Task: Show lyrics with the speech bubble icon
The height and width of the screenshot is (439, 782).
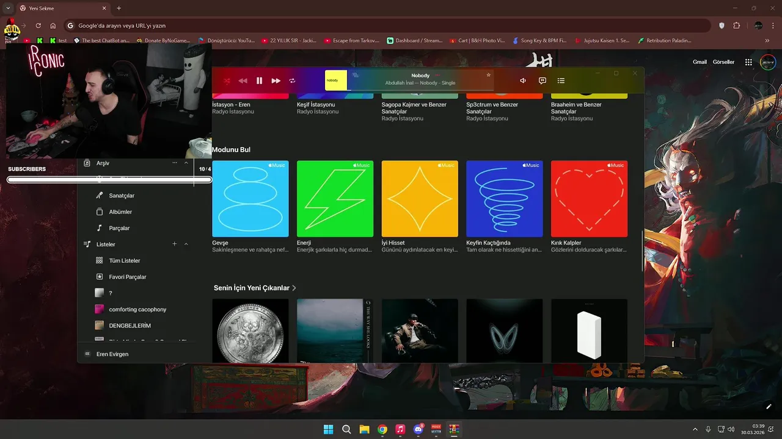Action: 542,80
